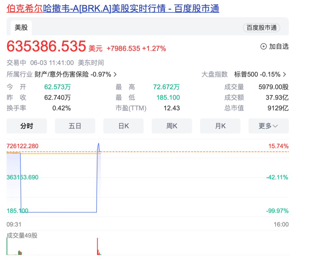Click the 最低 value 185.100 in stats
Screen dimensions: 312x261
(168, 98)
